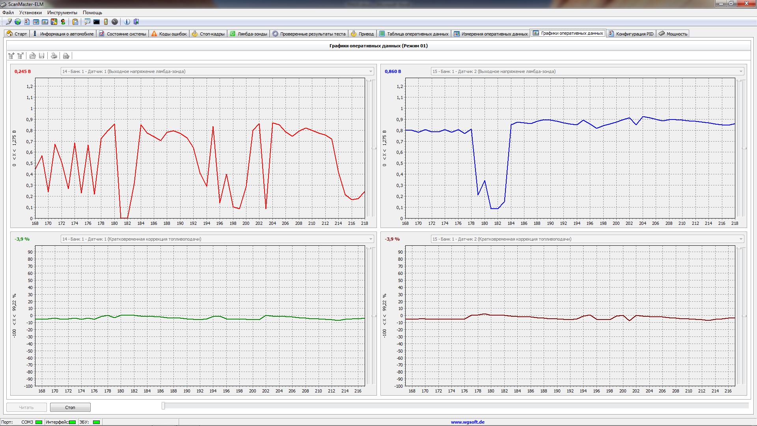Click the gauge dial toolbar icon

(x=115, y=22)
